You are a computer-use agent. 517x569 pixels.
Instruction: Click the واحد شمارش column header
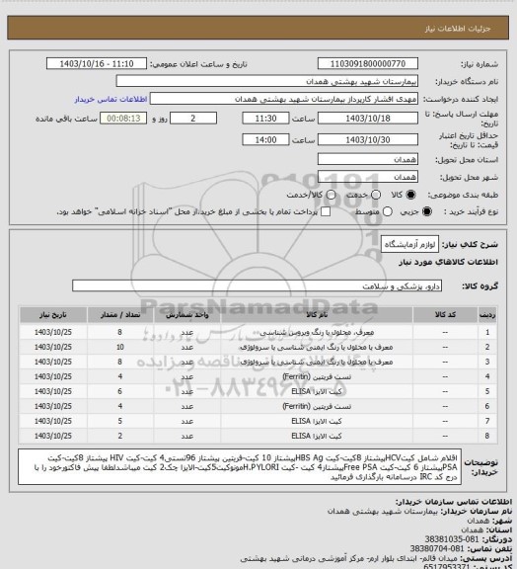(x=187, y=315)
